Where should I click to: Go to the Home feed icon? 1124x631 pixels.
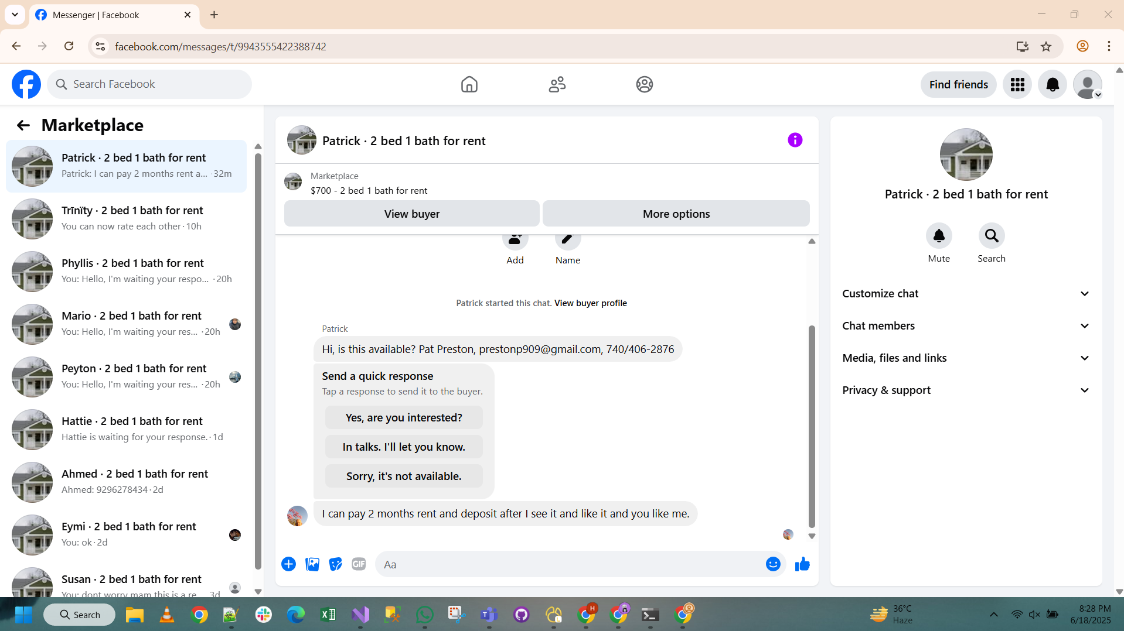[x=469, y=84]
